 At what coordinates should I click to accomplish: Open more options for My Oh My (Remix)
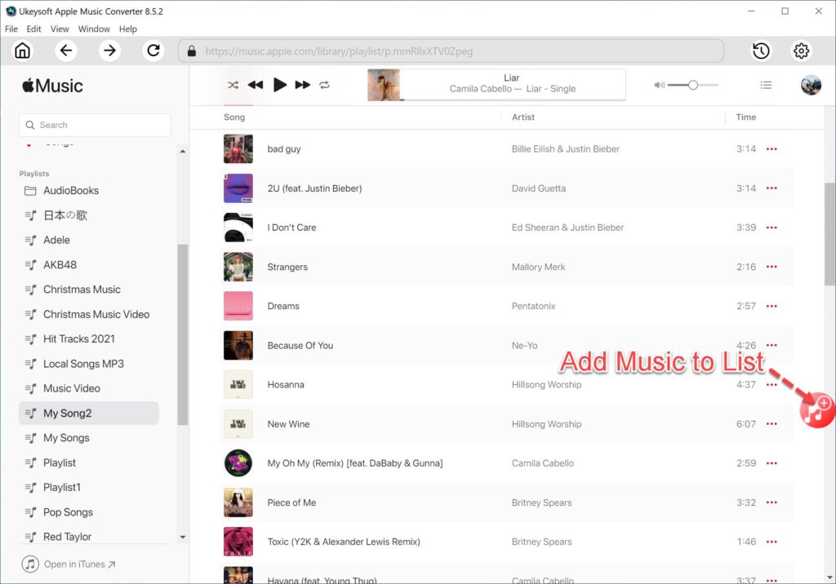click(x=772, y=463)
